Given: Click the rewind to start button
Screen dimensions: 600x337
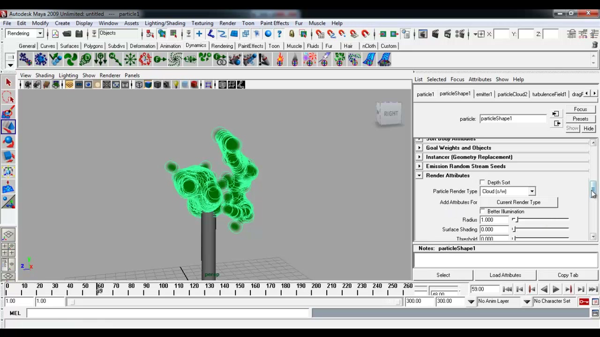Looking at the screenshot, I should click(x=507, y=289).
